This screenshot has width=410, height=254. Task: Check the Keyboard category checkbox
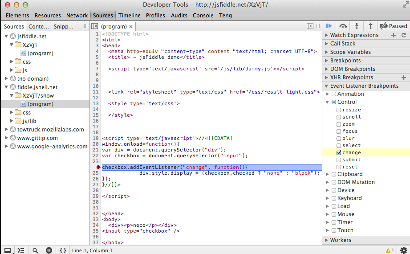(333, 198)
